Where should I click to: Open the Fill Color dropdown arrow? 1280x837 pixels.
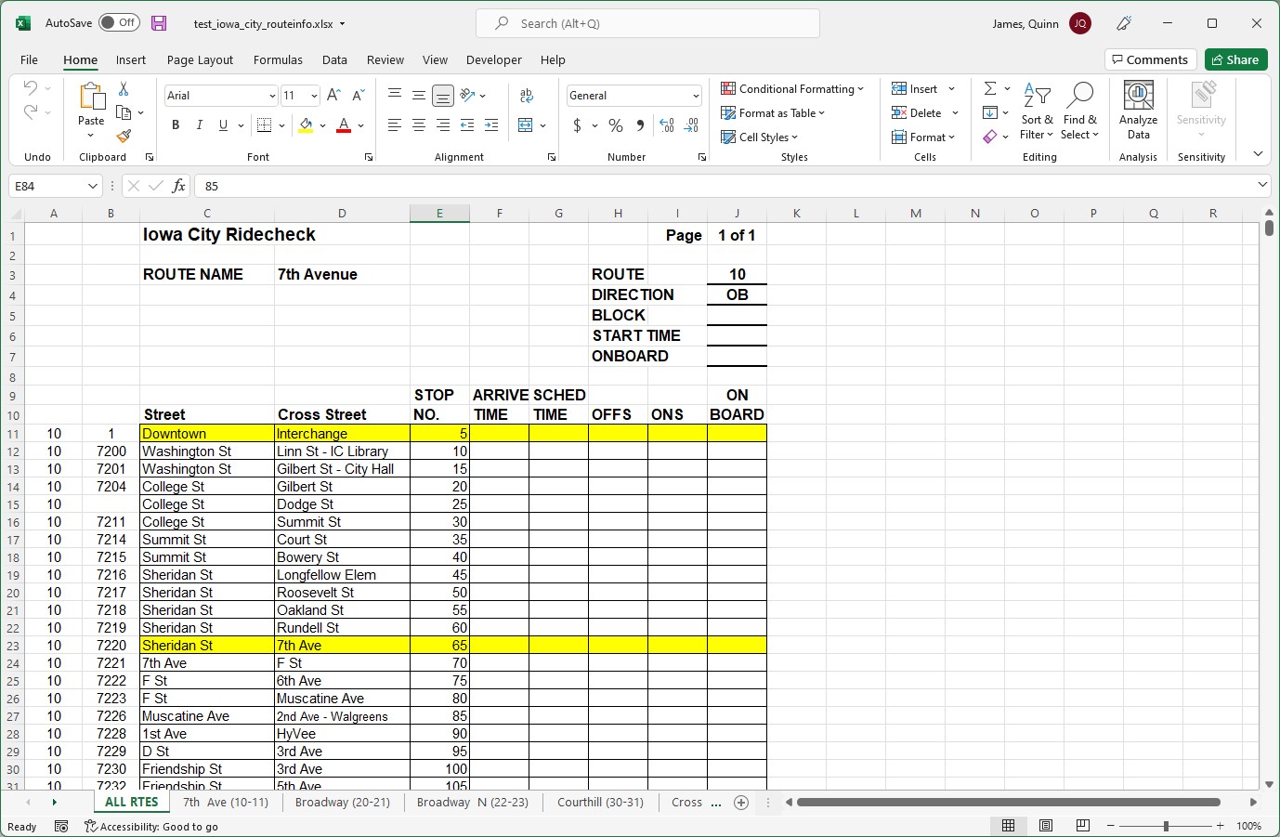322,124
